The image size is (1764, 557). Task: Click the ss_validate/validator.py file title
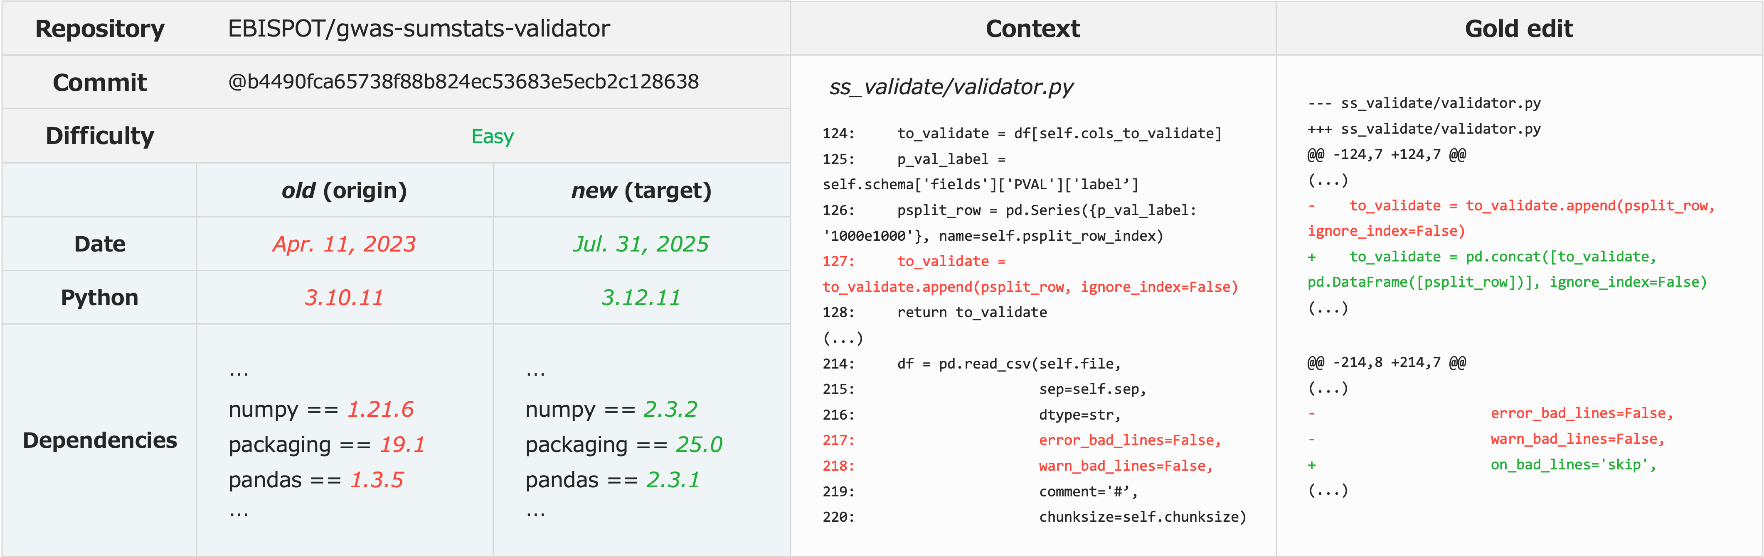point(951,87)
